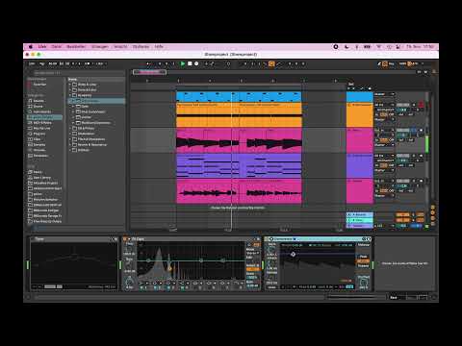
Task: Disarm the red record-arm button on orange track
Action: 422,105
